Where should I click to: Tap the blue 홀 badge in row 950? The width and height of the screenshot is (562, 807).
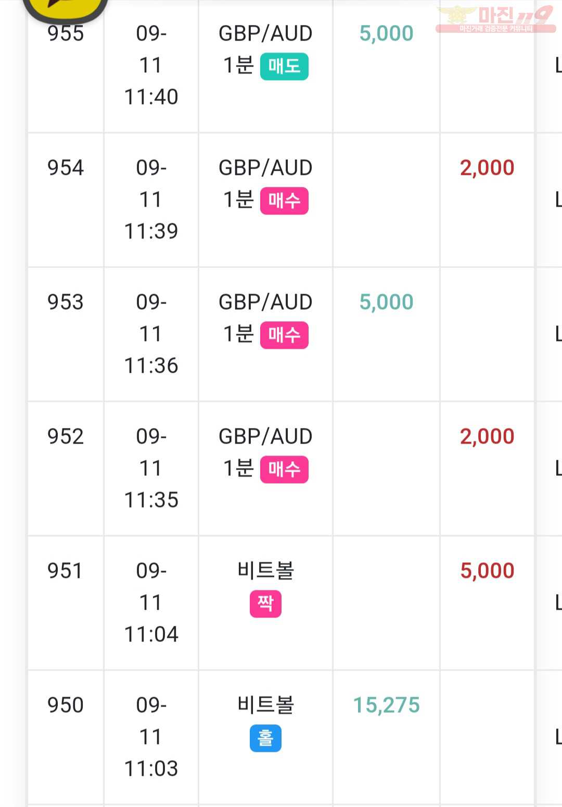pos(265,738)
